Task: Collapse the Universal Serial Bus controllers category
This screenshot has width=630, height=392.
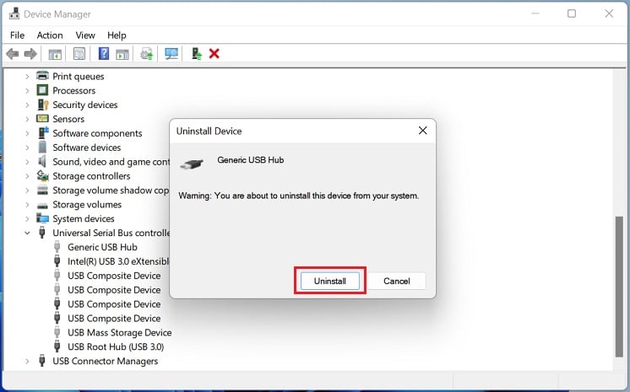Action: click(x=27, y=233)
